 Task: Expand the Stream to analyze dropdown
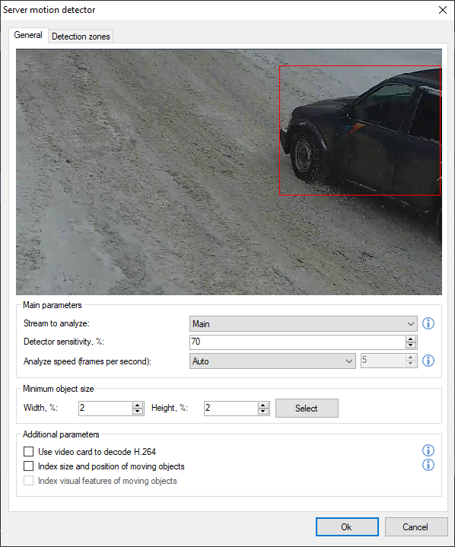[x=304, y=324]
